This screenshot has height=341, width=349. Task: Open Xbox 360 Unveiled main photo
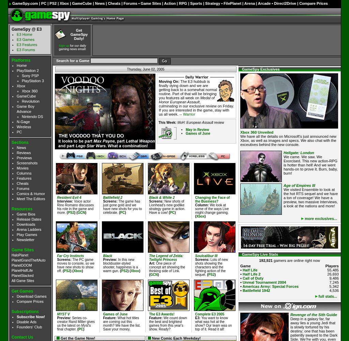[x=289, y=101]
